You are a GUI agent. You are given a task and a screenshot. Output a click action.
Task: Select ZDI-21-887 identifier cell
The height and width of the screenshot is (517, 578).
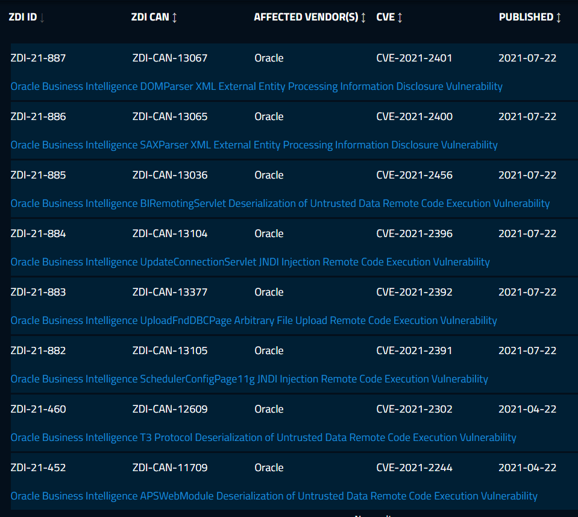click(x=39, y=58)
